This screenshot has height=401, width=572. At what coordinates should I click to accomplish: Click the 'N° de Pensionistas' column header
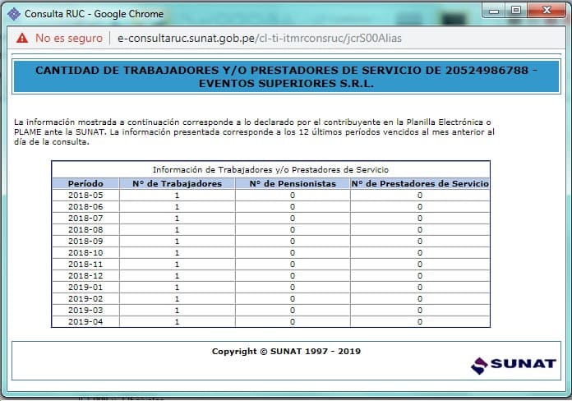click(x=293, y=183)
